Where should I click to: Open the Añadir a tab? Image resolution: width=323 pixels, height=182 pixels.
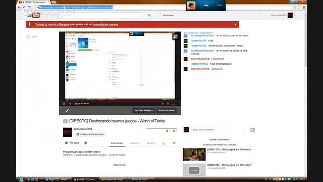pos(150,143)
